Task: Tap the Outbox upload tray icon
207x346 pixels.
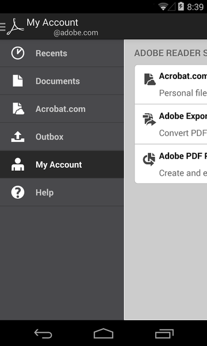Action: click(x=18, y=137)
